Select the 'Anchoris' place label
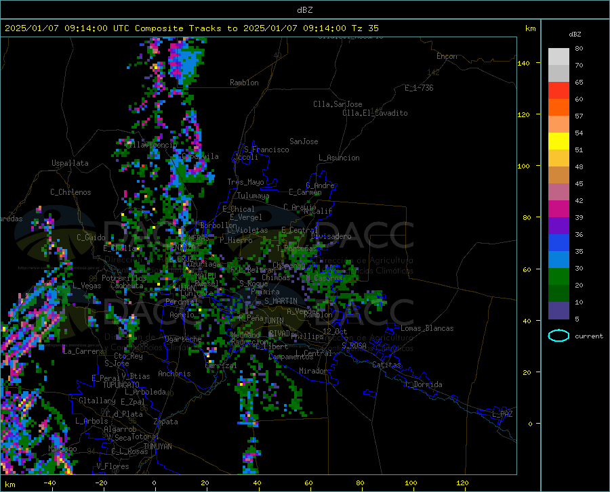The image size is (610, 492). coord(174,374)
